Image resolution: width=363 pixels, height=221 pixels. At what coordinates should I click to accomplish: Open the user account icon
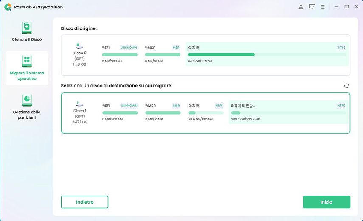[301, 7]
